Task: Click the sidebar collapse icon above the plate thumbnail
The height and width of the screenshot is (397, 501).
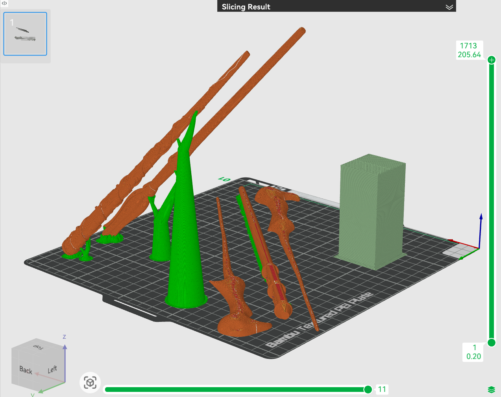Action: click(x=4, y=3)
